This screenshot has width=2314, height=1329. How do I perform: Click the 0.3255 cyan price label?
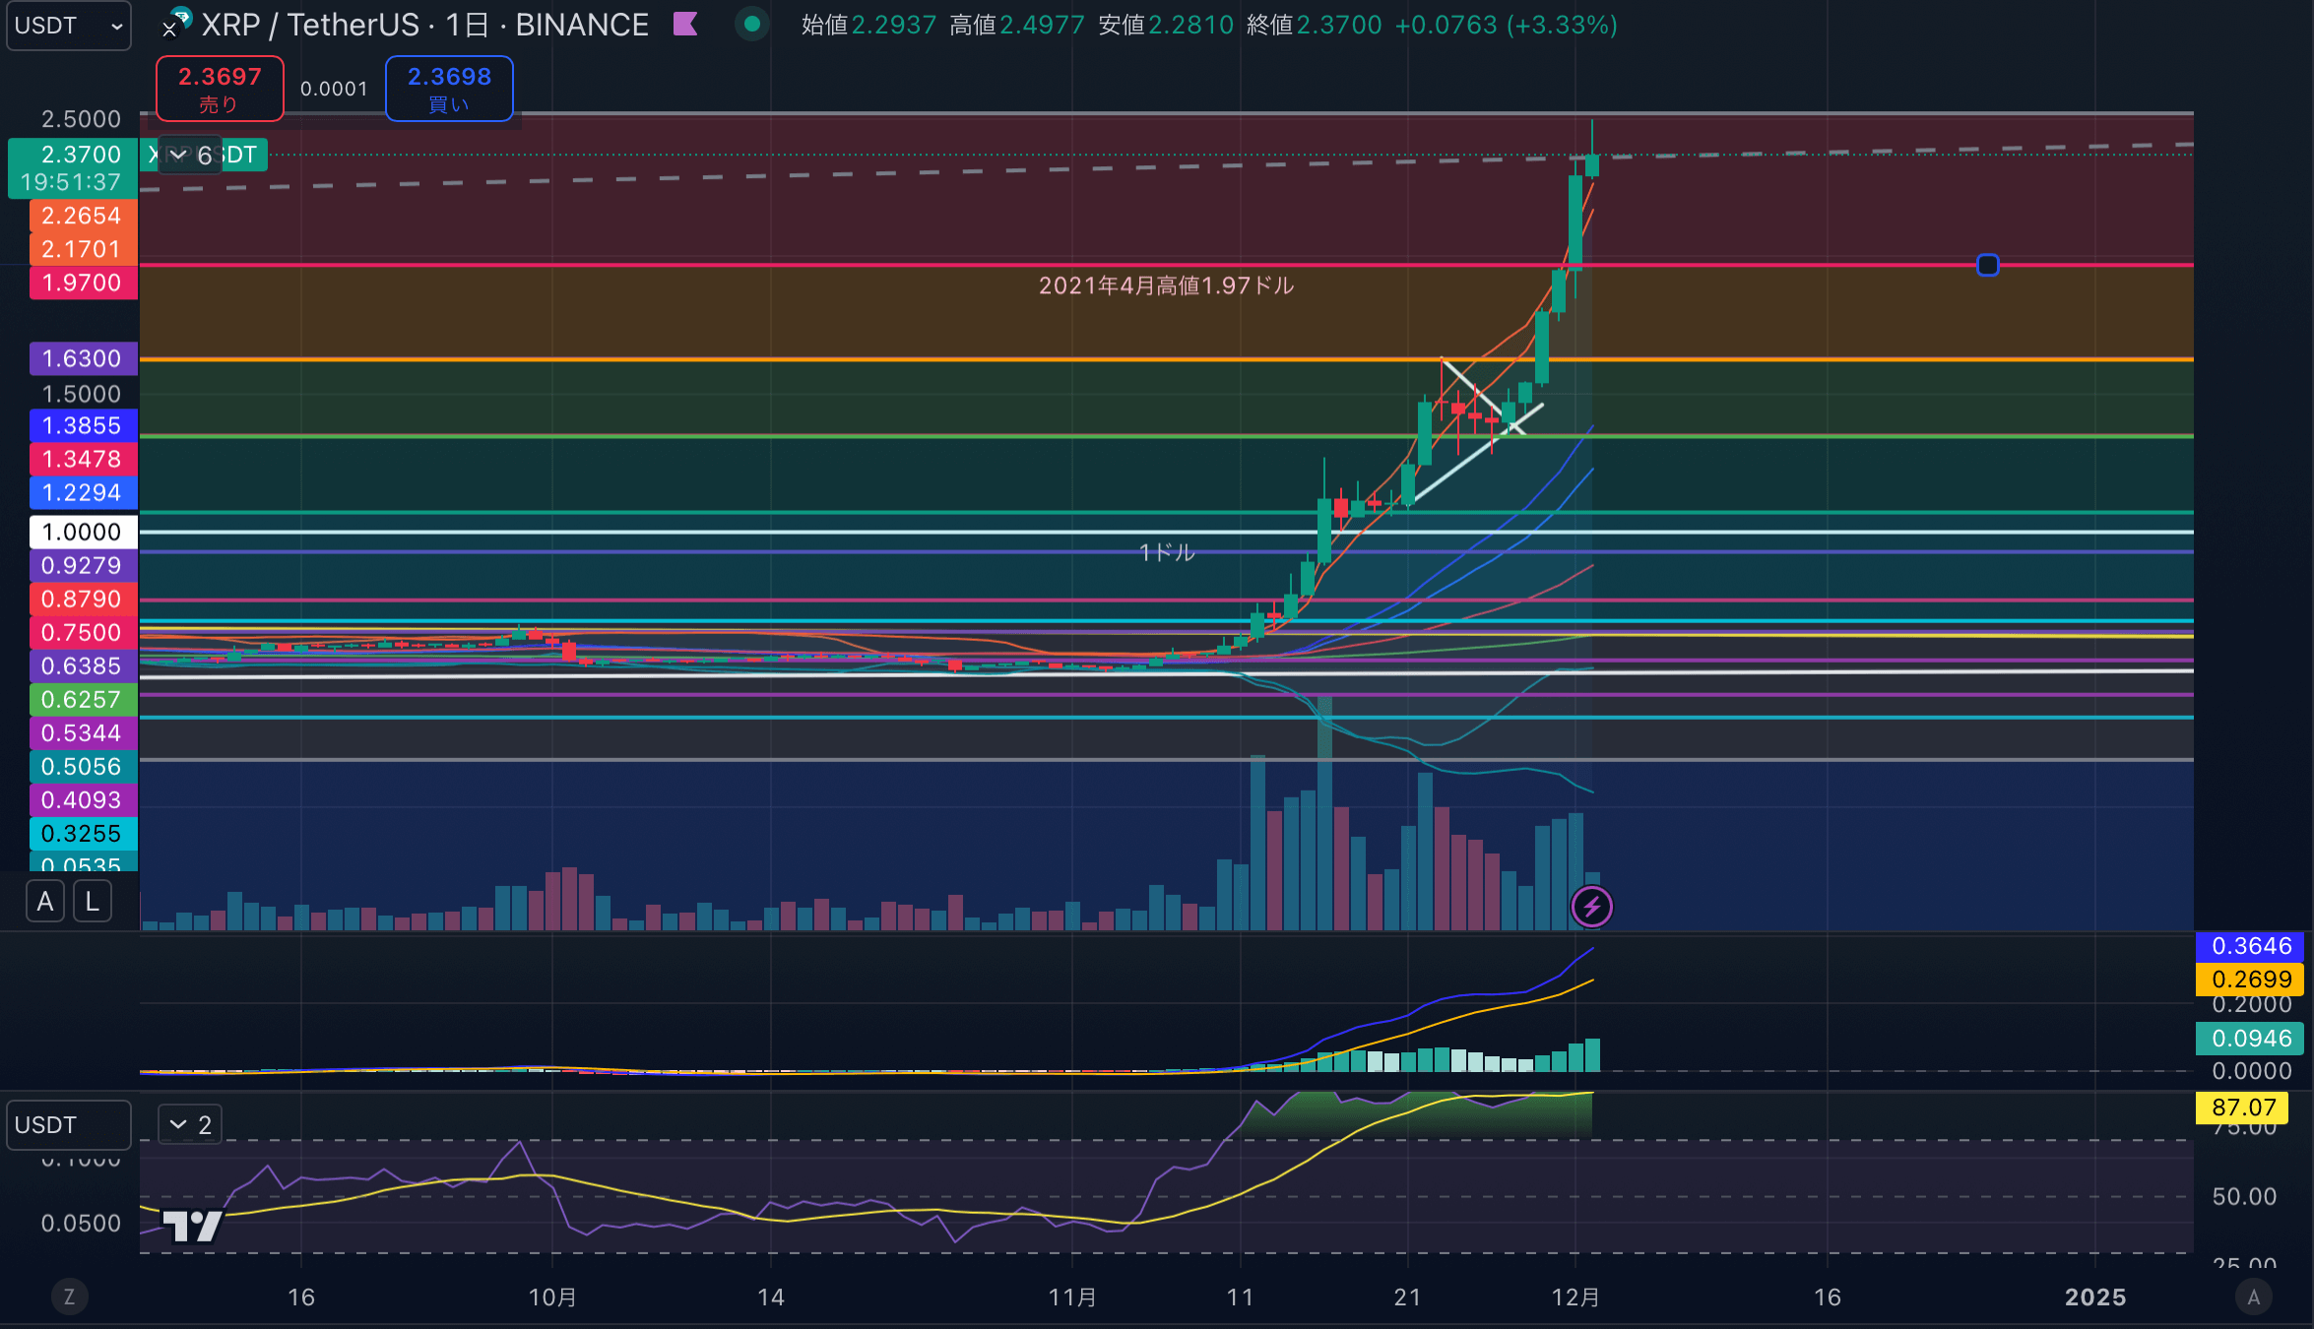click(83, 833)
